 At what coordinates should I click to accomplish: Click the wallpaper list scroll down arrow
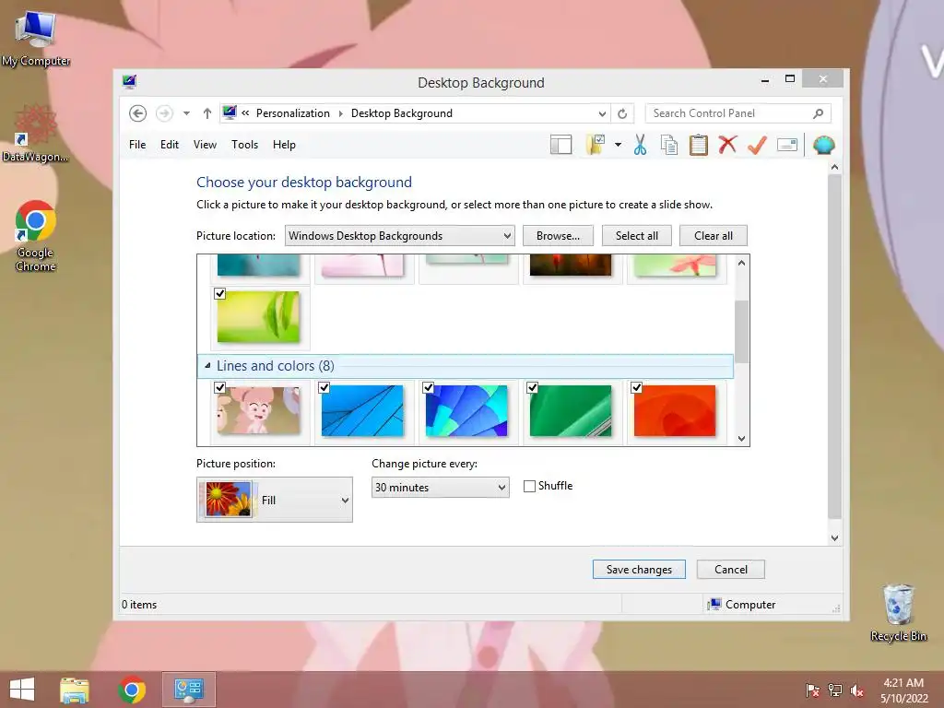(742, 438)
